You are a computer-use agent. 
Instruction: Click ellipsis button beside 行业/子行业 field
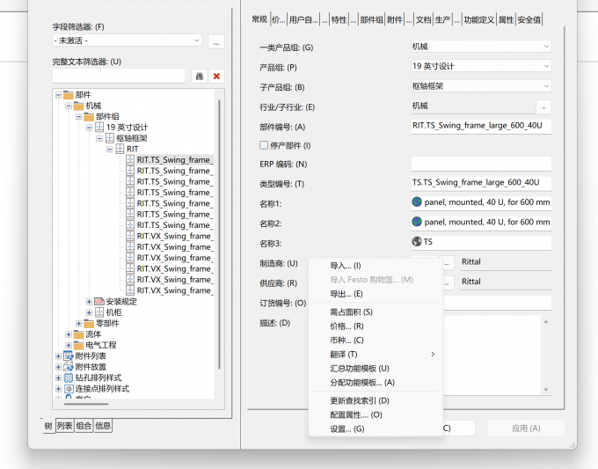pyautogui.click(x=543, y=107)
